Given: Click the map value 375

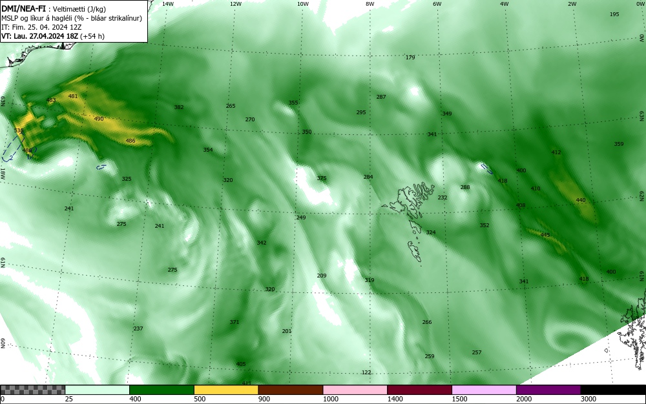Looking at the screenshot, I should point(322,178).
